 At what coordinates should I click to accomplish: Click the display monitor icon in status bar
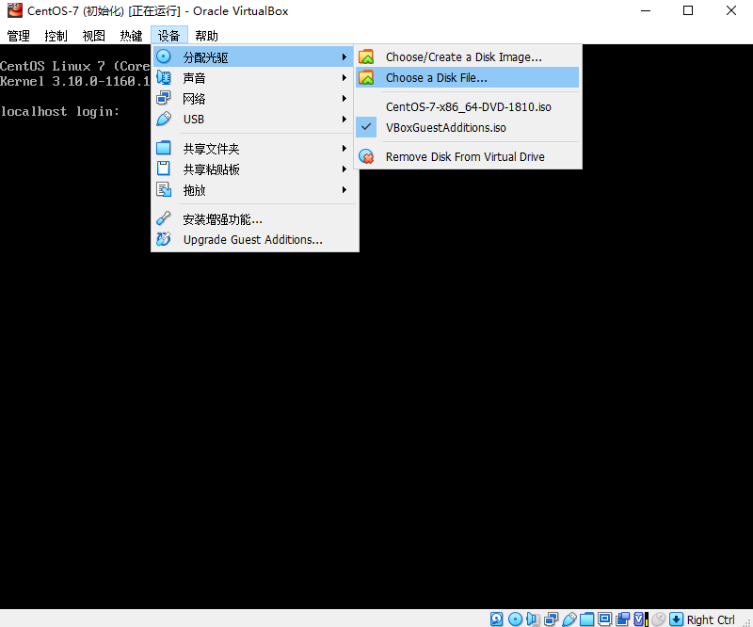[604, 619]
